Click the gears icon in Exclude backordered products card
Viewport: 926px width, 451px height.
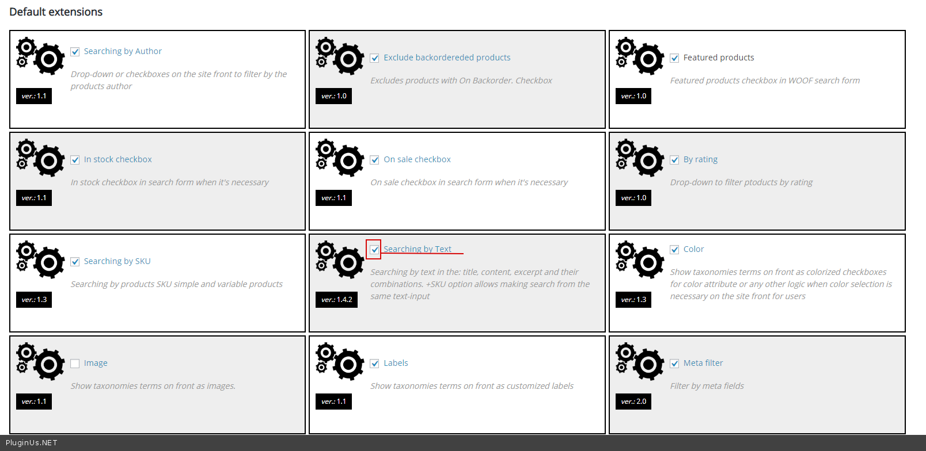click(x=340, y=56)
